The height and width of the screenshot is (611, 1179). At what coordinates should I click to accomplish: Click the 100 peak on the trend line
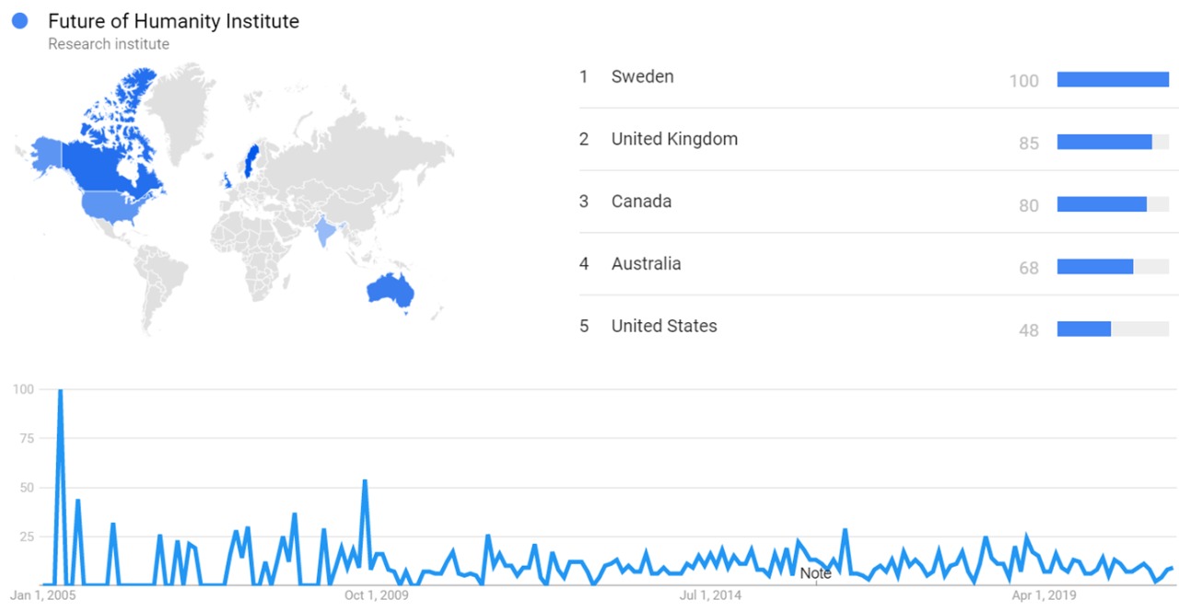pos(60,391)
